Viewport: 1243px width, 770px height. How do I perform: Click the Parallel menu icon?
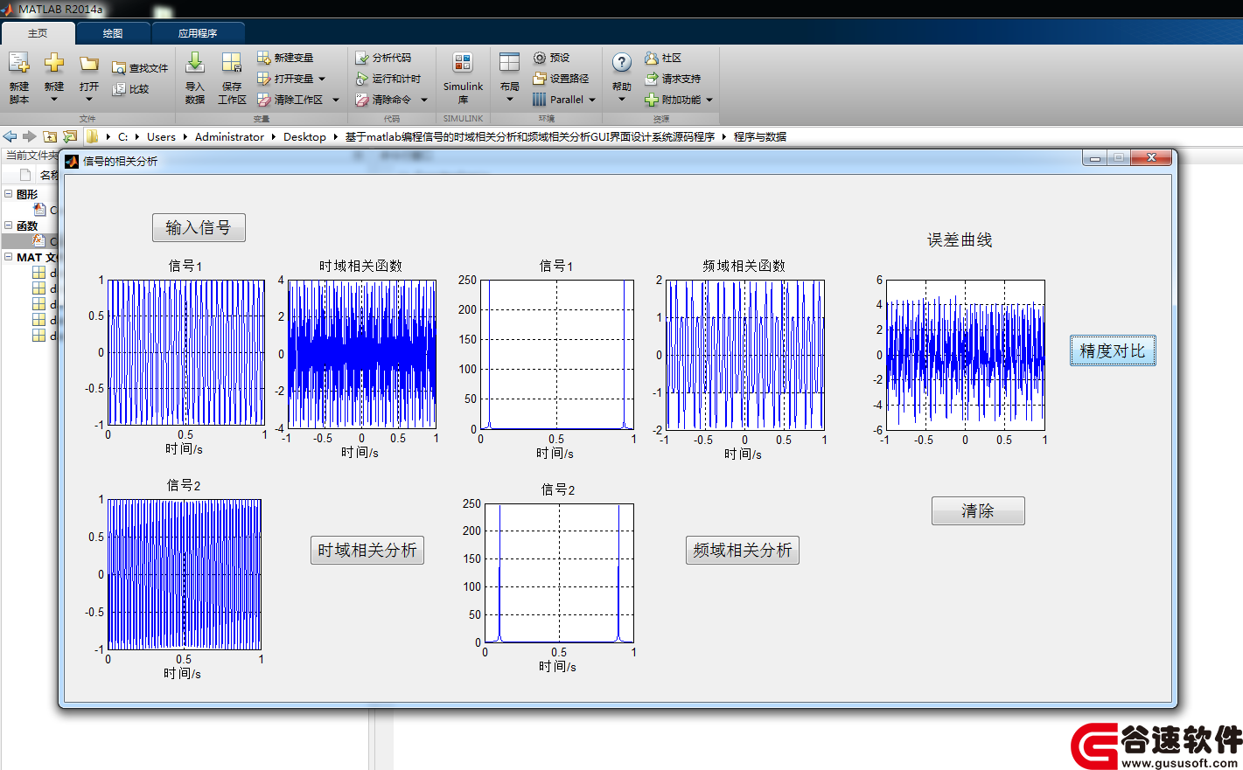[540, 100]
